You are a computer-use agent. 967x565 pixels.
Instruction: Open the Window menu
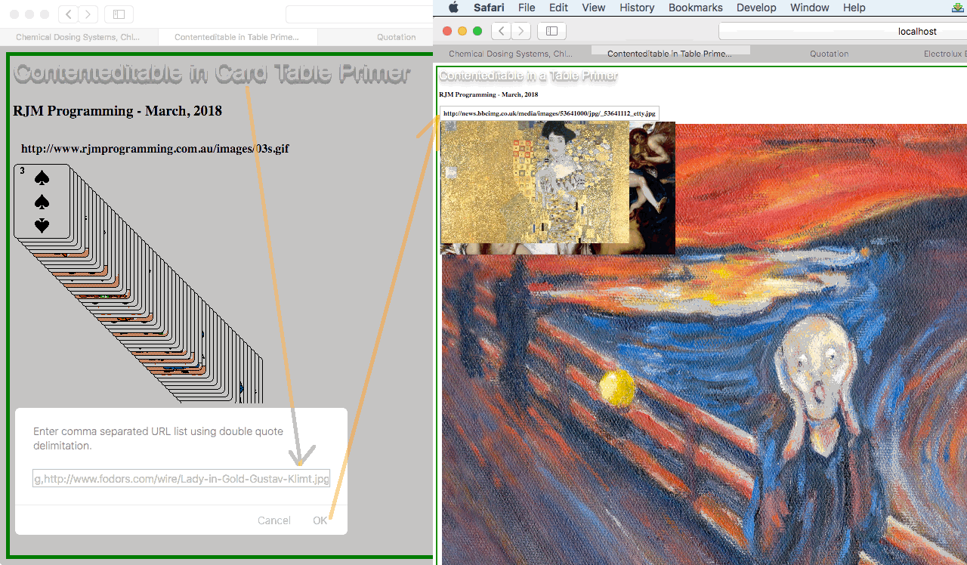[810, 8]
